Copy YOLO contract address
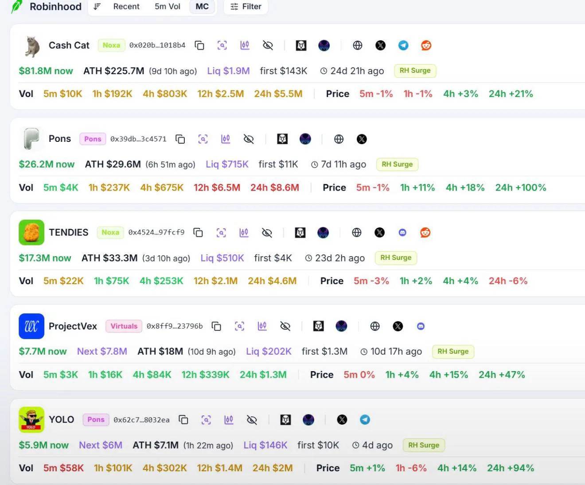The image size is (585, 485). coord(183,420)
